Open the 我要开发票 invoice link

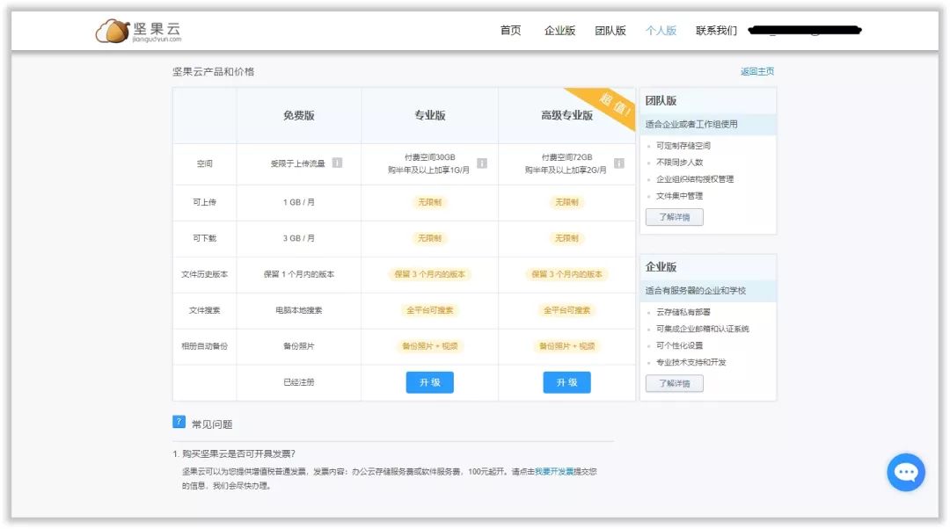coord(554,472)
